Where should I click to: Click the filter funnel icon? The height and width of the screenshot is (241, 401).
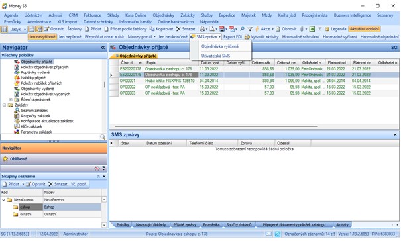pos(250,29)
